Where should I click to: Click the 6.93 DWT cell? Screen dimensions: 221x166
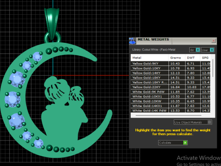click(192, 68)
